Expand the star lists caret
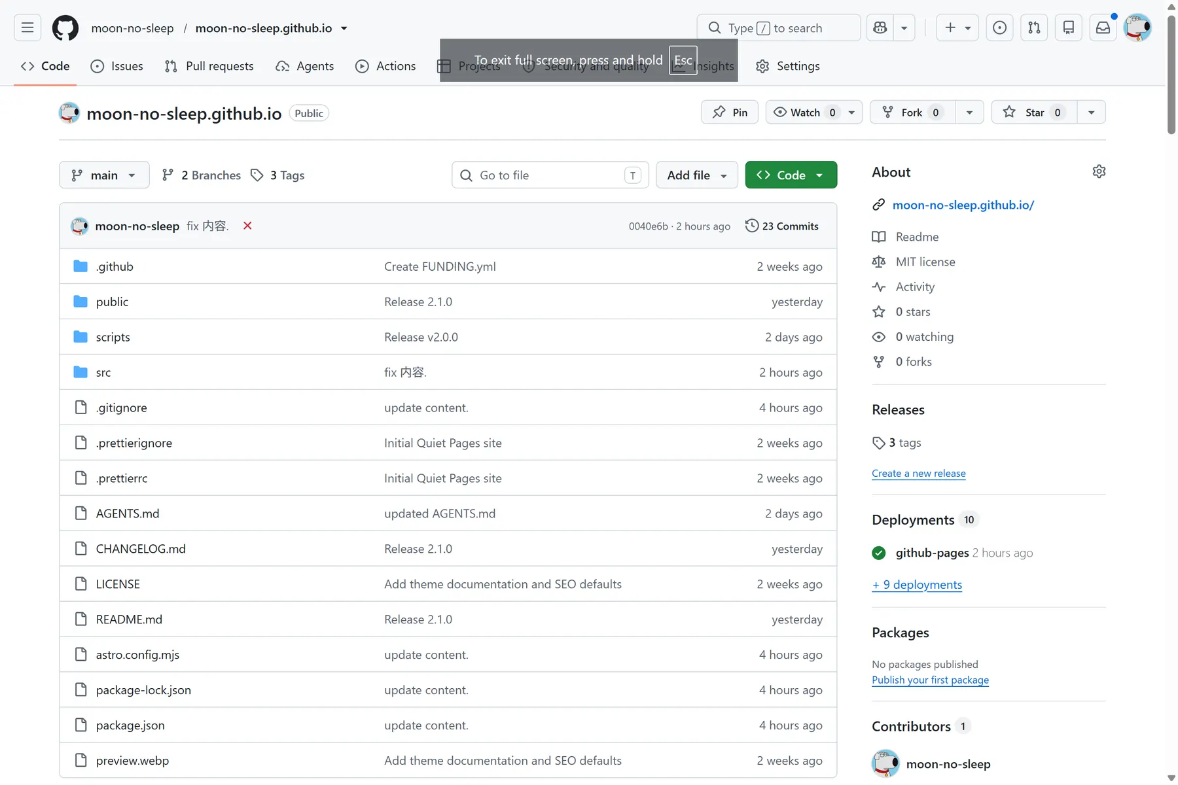The width and height of the screenshot is (1178, 785). (x=1091, y=112)
